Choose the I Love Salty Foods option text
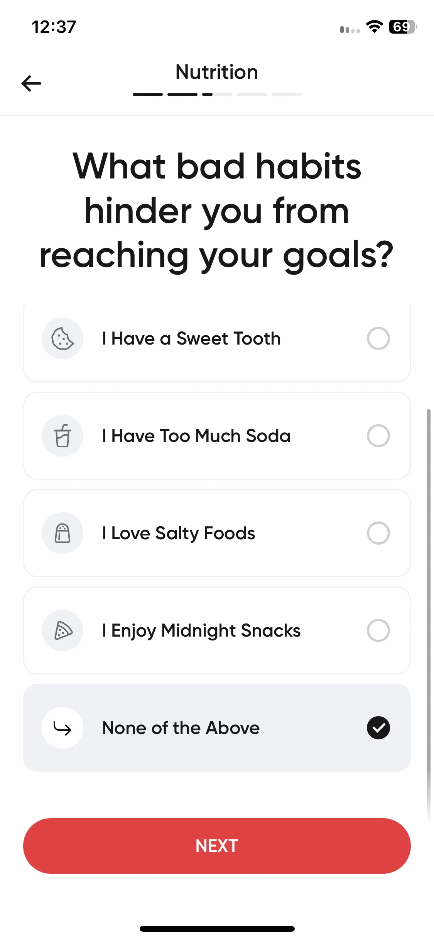 tap(179, 533)
